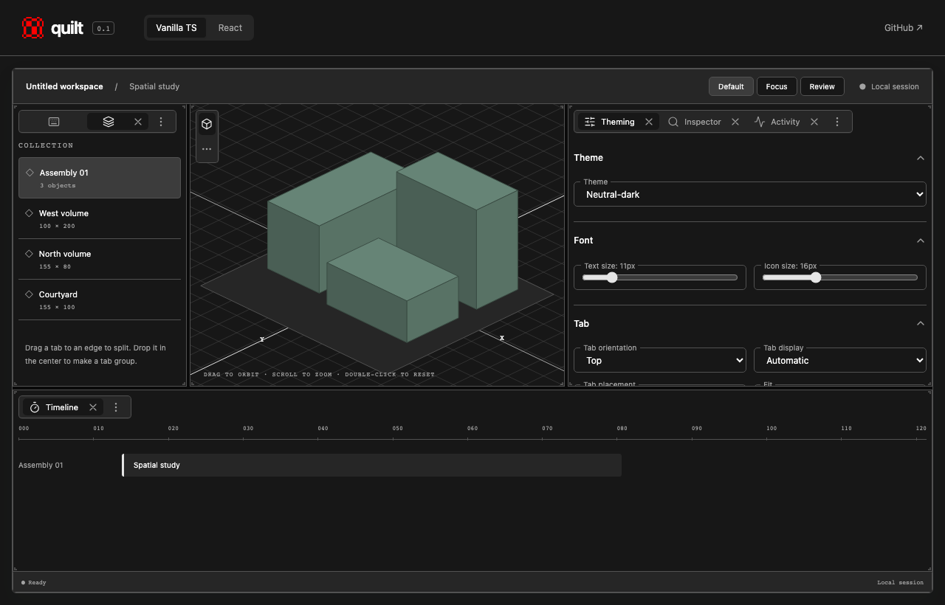The height and width of the screenshot is (605, 945).
Task: Click the Untitled workspace breadcrumb
Action: (64, 86)
